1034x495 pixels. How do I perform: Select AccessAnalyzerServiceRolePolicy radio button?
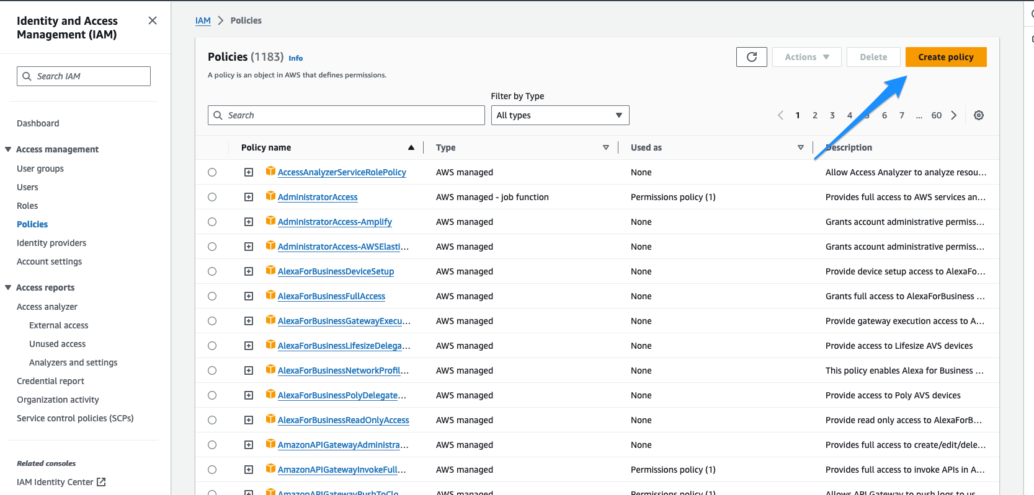pyautogui.click(x=212, y=172)
